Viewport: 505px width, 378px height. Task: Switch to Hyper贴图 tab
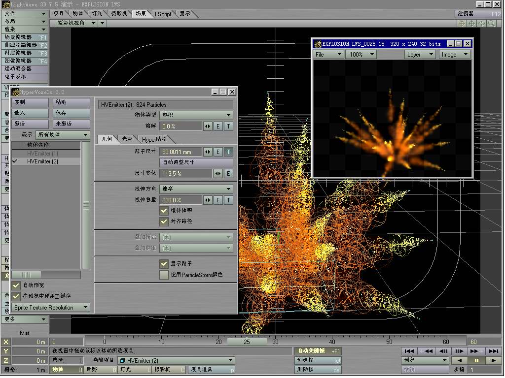pos(154,139)
